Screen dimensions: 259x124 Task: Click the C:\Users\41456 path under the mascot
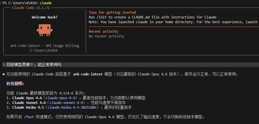(x=44, y=51)
